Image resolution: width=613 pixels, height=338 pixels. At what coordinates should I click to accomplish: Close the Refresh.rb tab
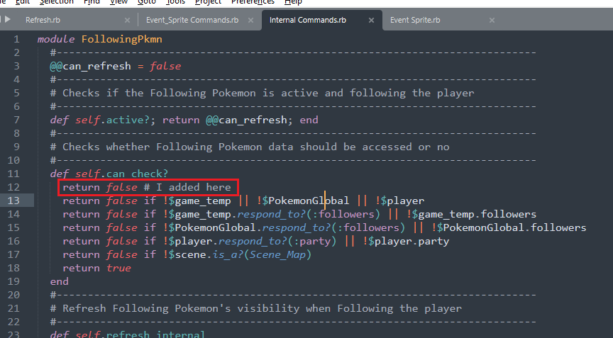[128, 20]
